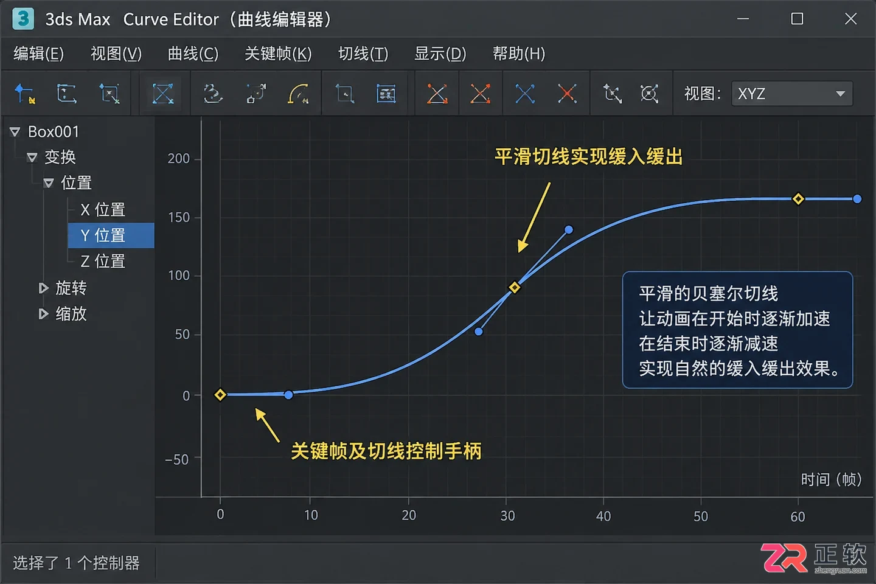Collapse the 变换 node triangle
This screenshot has height=584, width=876.
pos(32,157)
